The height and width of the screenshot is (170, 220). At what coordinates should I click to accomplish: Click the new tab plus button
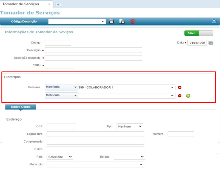point(58,5)
